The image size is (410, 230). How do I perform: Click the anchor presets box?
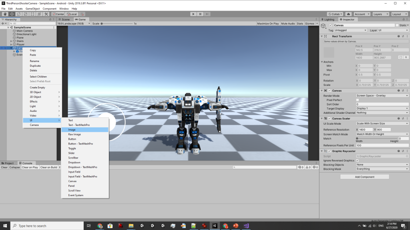coord(329,52)
